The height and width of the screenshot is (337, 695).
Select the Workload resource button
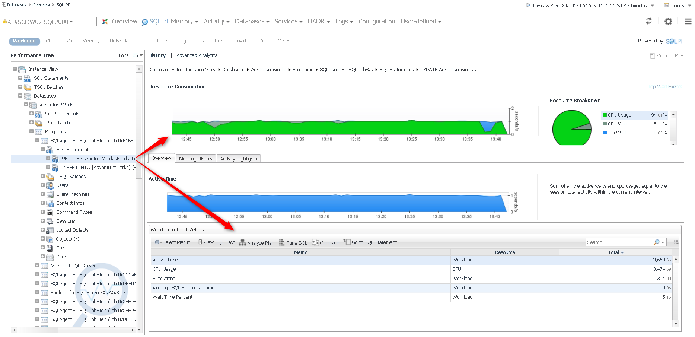tap(24, 41)
